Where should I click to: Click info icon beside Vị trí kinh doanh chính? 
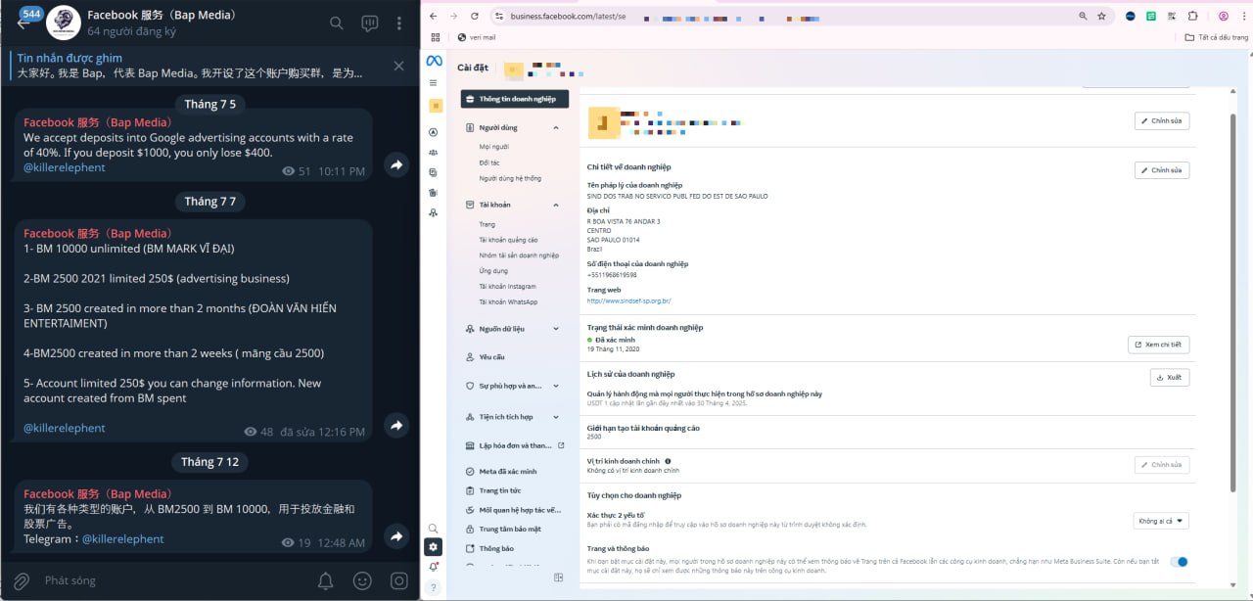668,461
